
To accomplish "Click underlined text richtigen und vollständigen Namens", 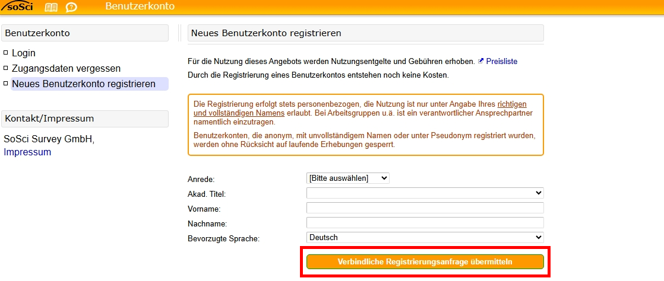I will click(361, 108).
